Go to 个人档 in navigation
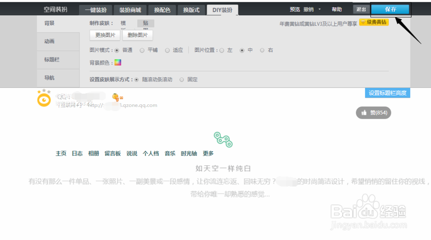The height and width of the screenshot is (240, 431). [150, 153]
